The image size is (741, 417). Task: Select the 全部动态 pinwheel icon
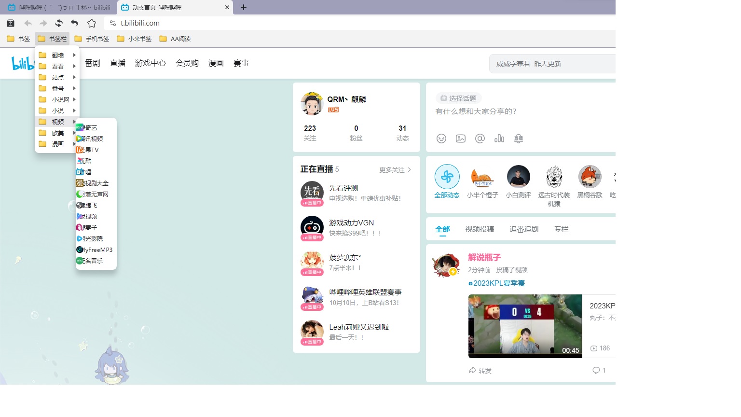point(447,177)
